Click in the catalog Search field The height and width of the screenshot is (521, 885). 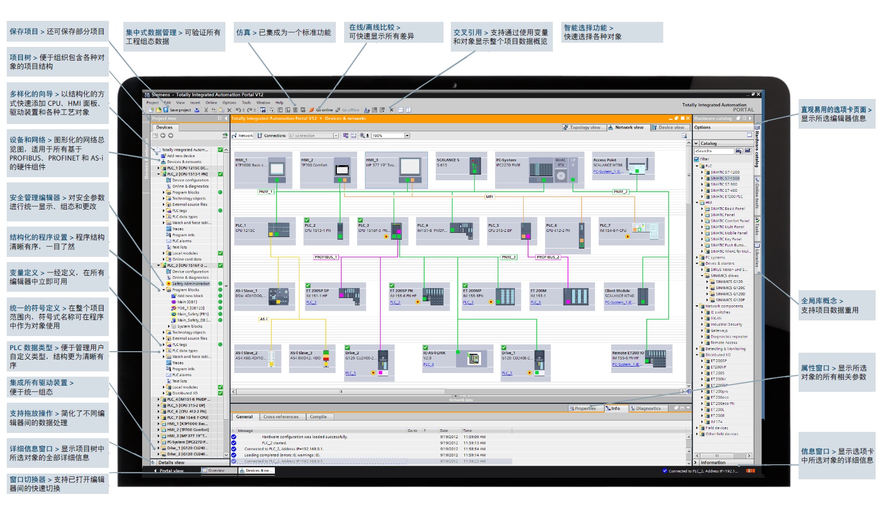click(x=714, y=151)
